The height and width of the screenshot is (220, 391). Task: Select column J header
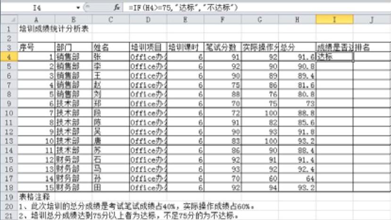click(x=372, y=19)
